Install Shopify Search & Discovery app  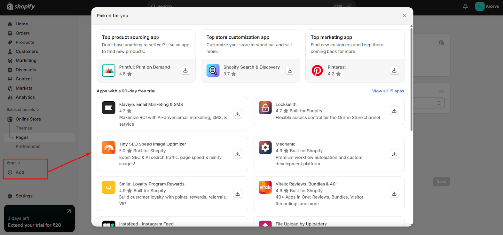(289, 70)
